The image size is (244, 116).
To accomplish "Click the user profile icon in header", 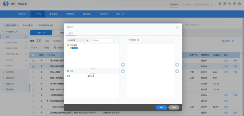I will 220,4.
